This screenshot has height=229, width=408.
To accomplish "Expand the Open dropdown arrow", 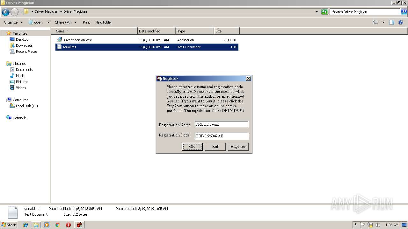I will point(48,22).
